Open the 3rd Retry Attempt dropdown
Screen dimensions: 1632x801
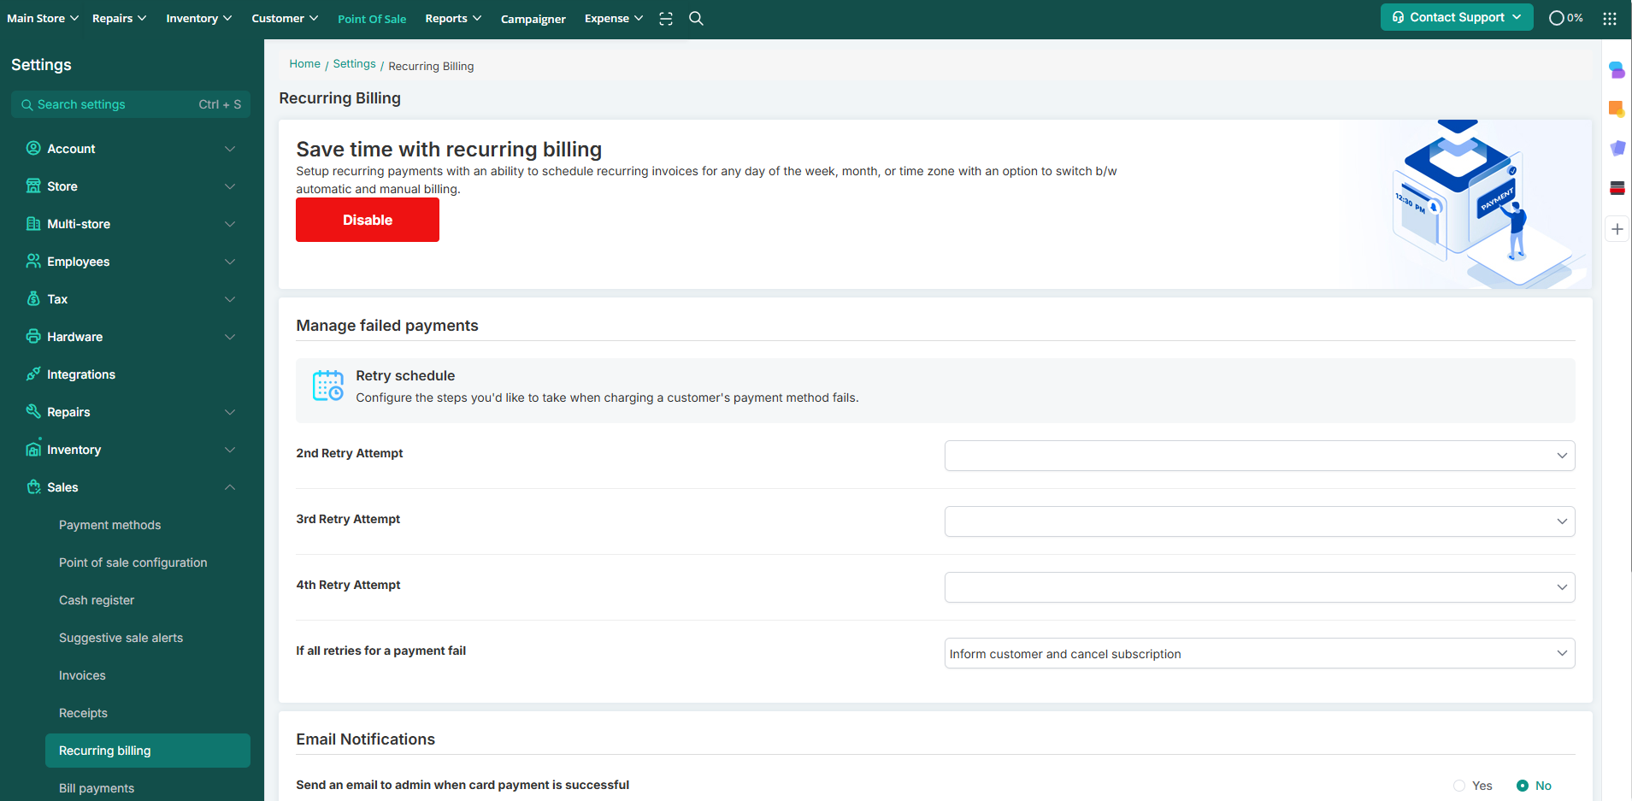pos(1258,521)
